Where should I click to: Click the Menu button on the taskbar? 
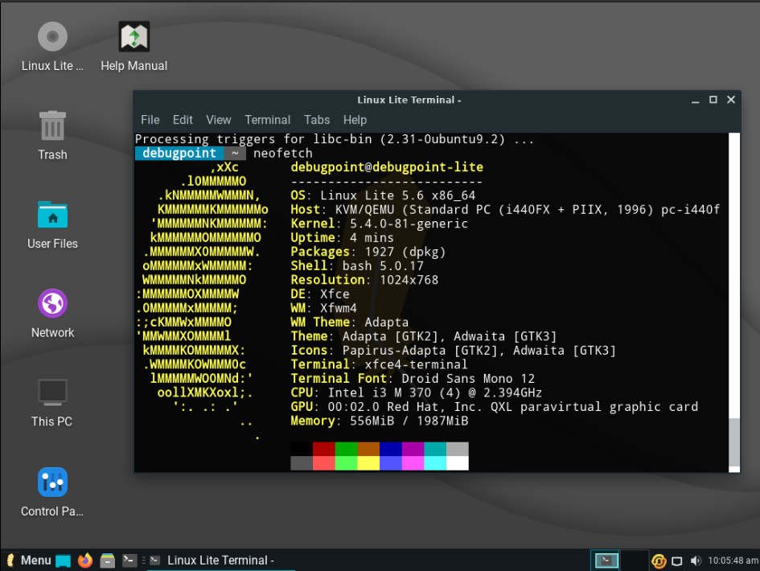29,560
